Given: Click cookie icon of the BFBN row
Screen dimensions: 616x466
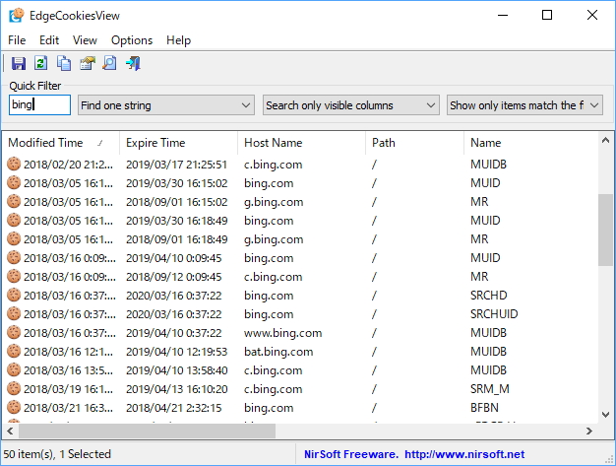Looking at the screenshot, I should tap(14, 408).
